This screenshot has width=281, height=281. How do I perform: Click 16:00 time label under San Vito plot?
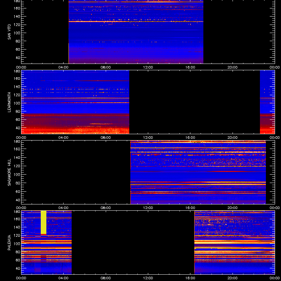coord(190,67)
